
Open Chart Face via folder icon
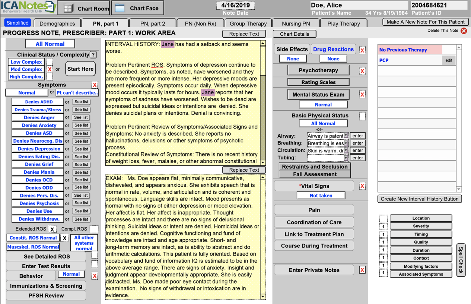pyautogui.click(x=120, y=8)
